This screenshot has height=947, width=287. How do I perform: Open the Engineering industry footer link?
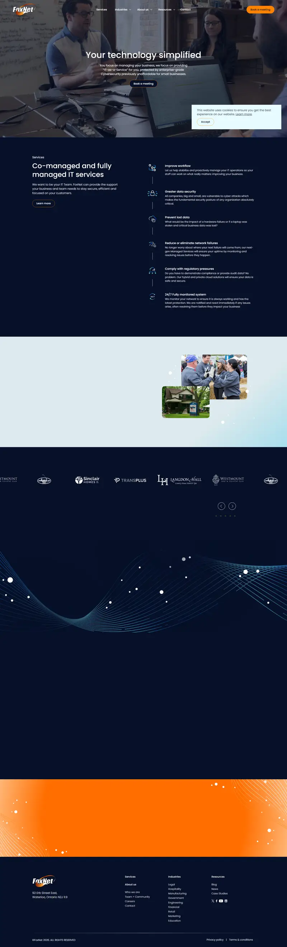[x=176, y=902]
